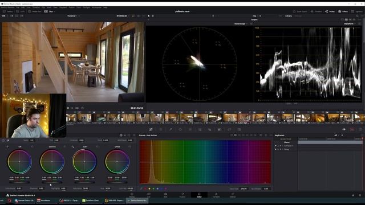Screen dimensions: 365x205
Task: Switch to the Fusion page tab
Action: [182, 195]
